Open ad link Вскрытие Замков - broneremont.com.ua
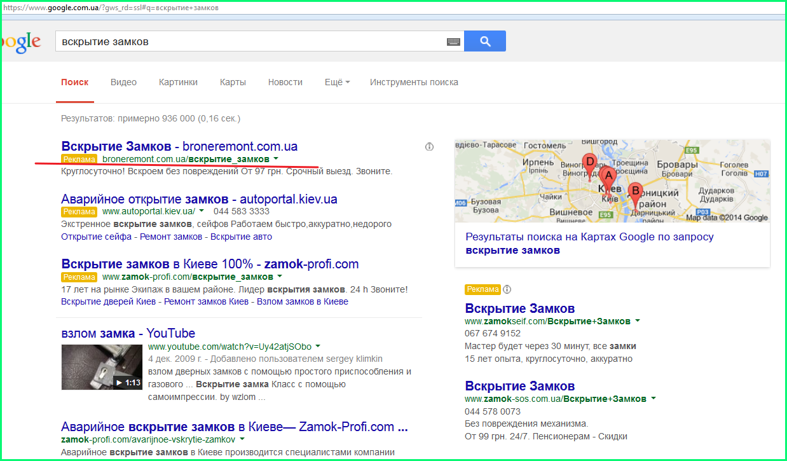The height and width of the screenshot is (461, 787). click(179, 146)
